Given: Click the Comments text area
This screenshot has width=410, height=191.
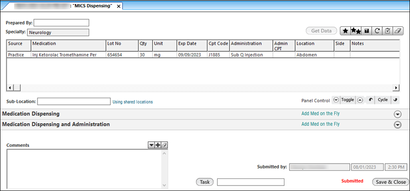Looking at the screenshot, I should (84, 169).
